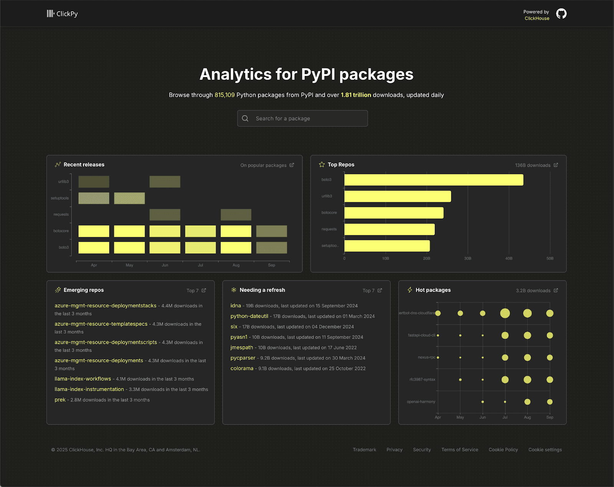Click the search magnifier icon
The height and width of the screenshot is (487, 614).
point(245,119)
